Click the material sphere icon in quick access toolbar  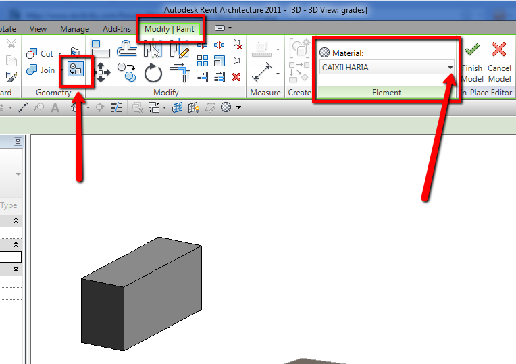click(226, 107)
